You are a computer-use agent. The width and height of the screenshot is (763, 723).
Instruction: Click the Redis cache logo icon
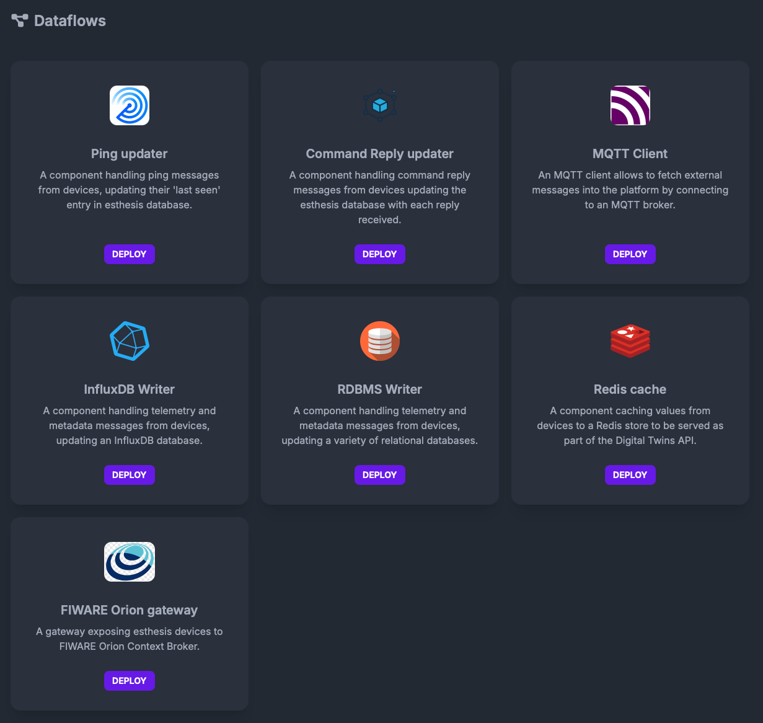point(630,341)
